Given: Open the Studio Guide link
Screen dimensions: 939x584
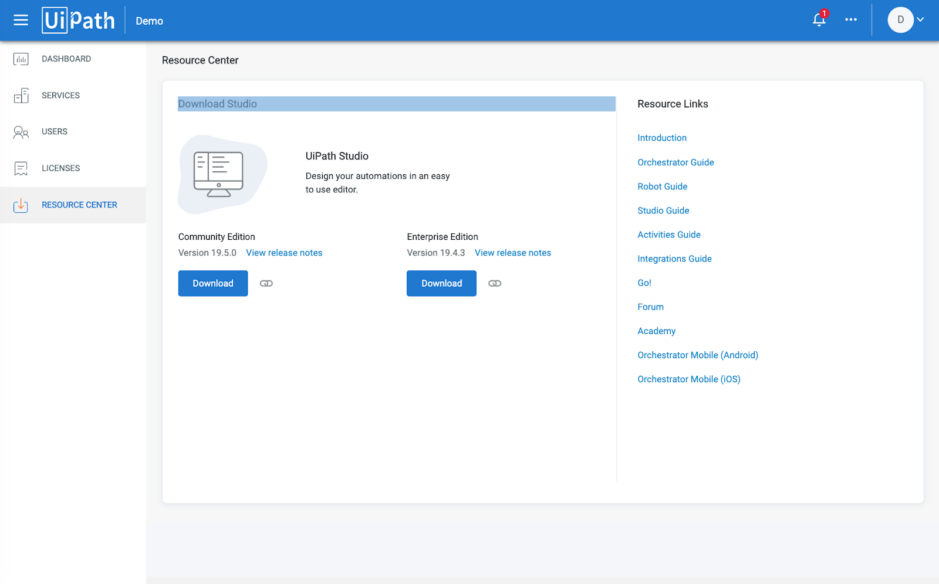Looking at the screenshot, I should click(663, 210).
